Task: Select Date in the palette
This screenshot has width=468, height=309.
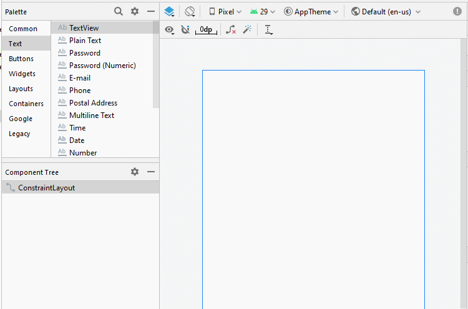Action: 102,140
